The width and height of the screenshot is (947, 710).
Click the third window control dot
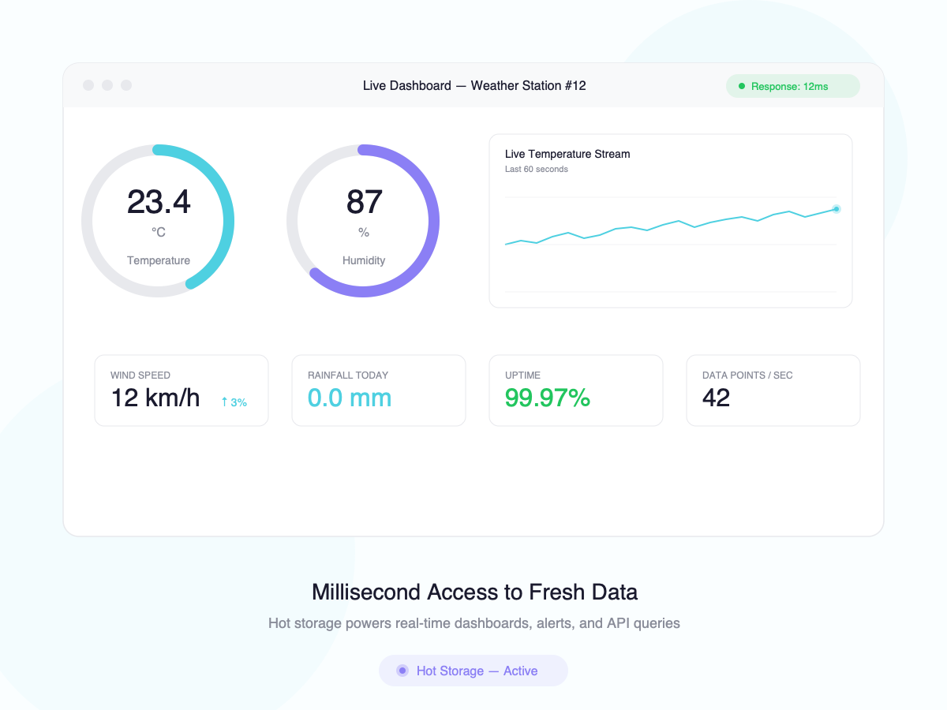point(126,85)
